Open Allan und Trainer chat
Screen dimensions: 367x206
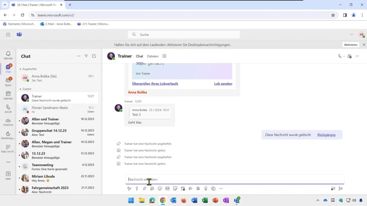tap(58, 121)
